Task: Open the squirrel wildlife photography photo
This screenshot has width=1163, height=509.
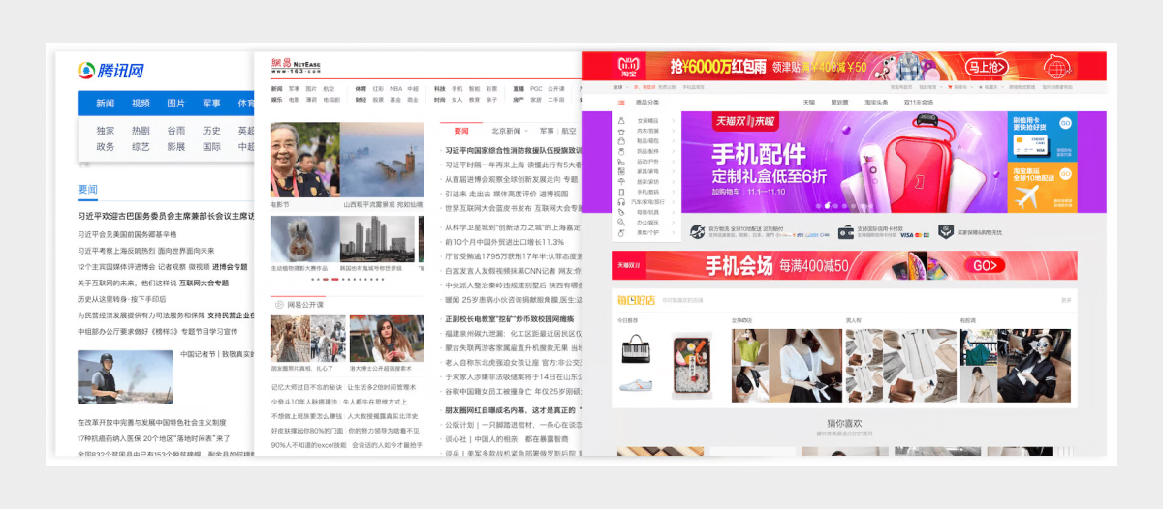Action: point(304,239)
